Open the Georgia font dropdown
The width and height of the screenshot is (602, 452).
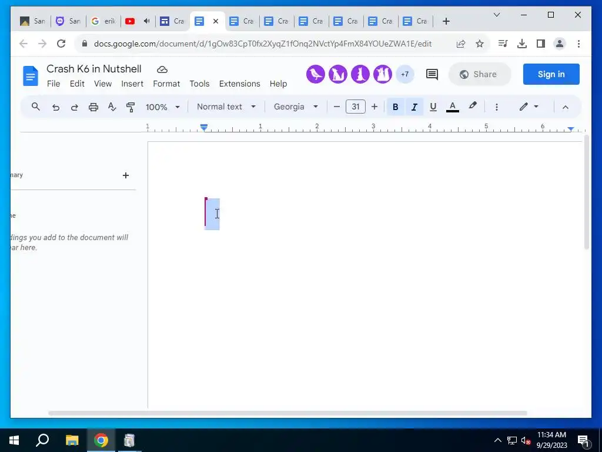296,107
